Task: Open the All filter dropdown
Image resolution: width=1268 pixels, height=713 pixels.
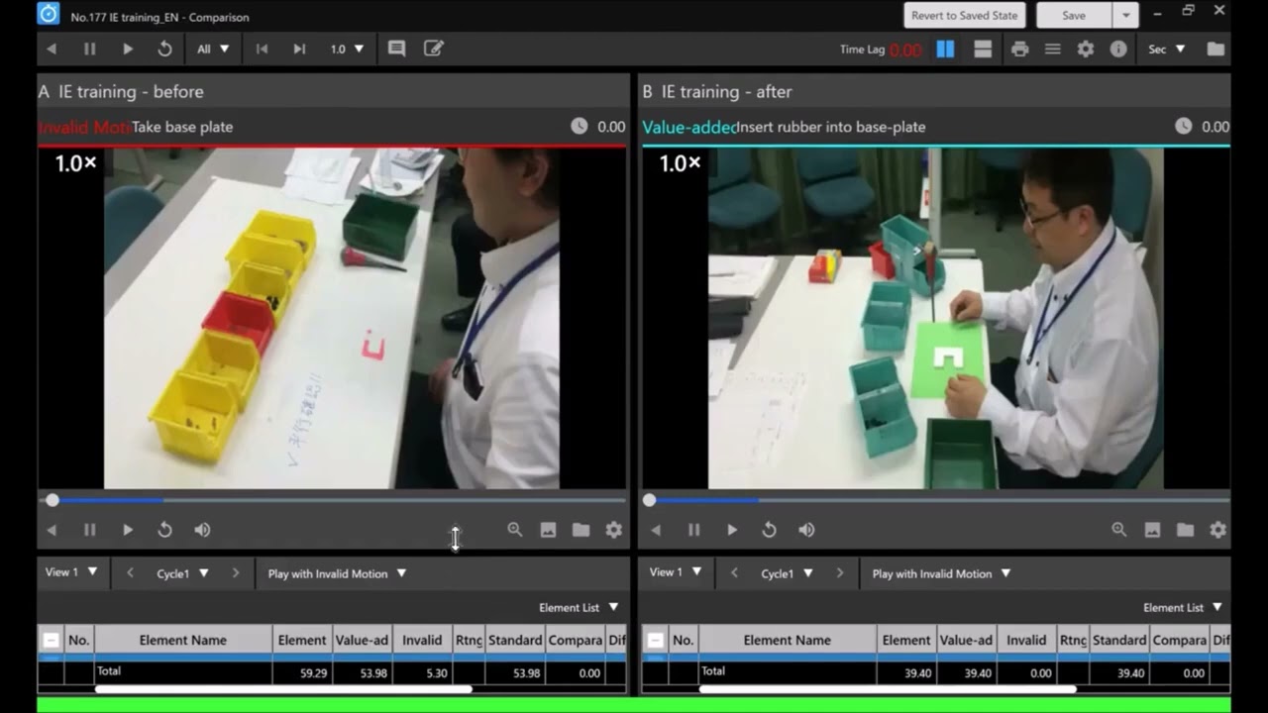Action: click(x=213, y=49)
